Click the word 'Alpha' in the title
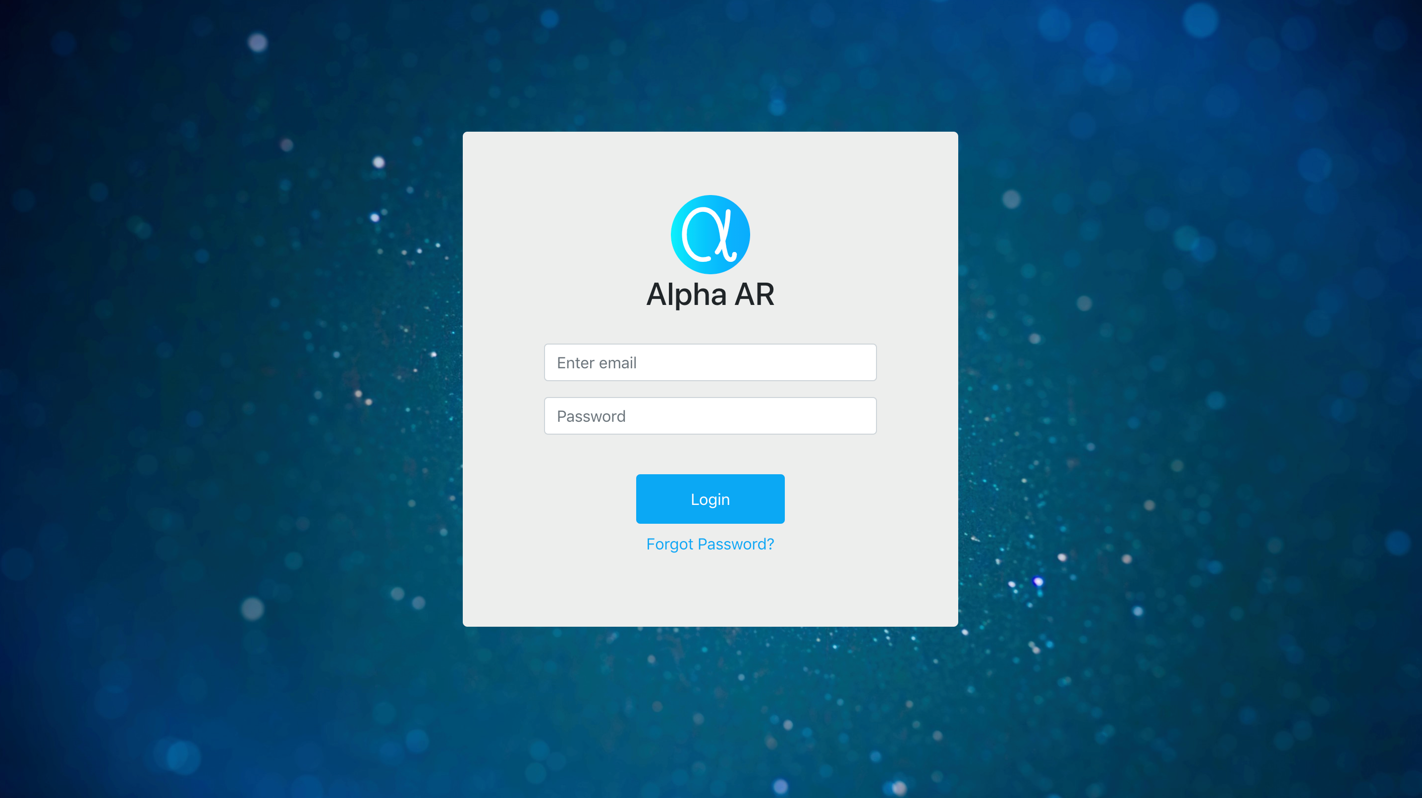The width and height of the screenshot is (1422, 798). 686,295
